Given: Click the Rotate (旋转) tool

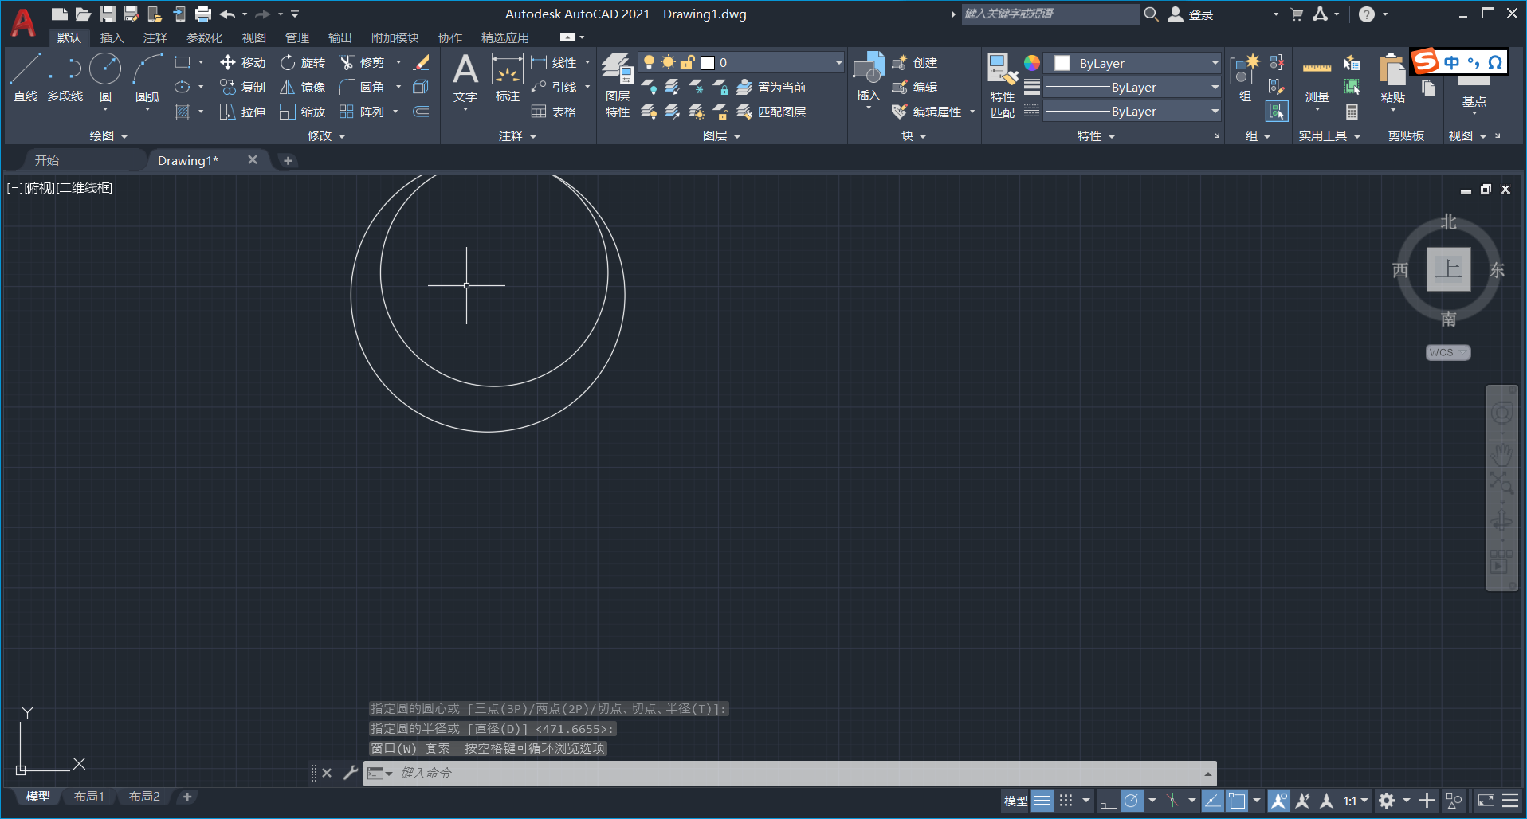Looking at the screenshot, I should [303, 62].
